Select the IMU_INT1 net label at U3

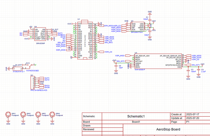(196, 65)
